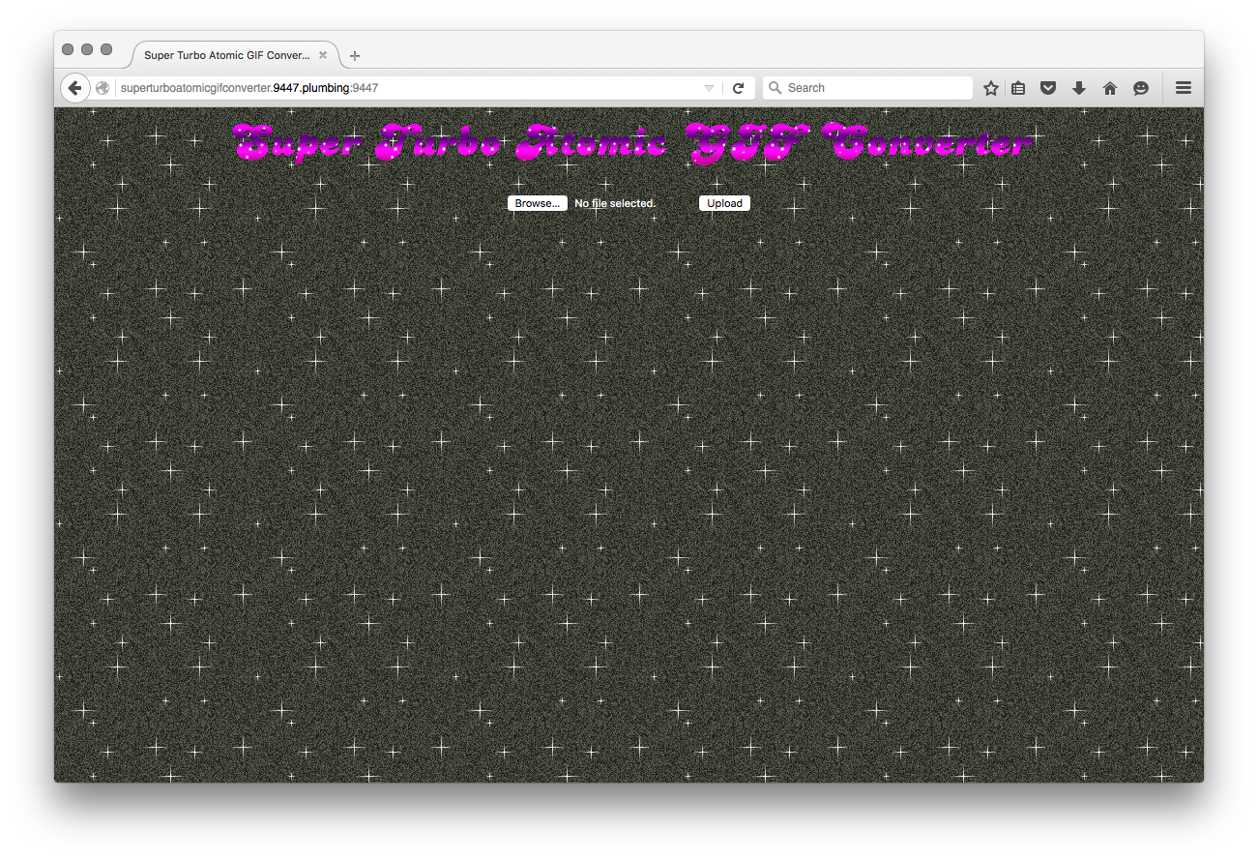Reload the page with the refresh icon

point(738,88)
